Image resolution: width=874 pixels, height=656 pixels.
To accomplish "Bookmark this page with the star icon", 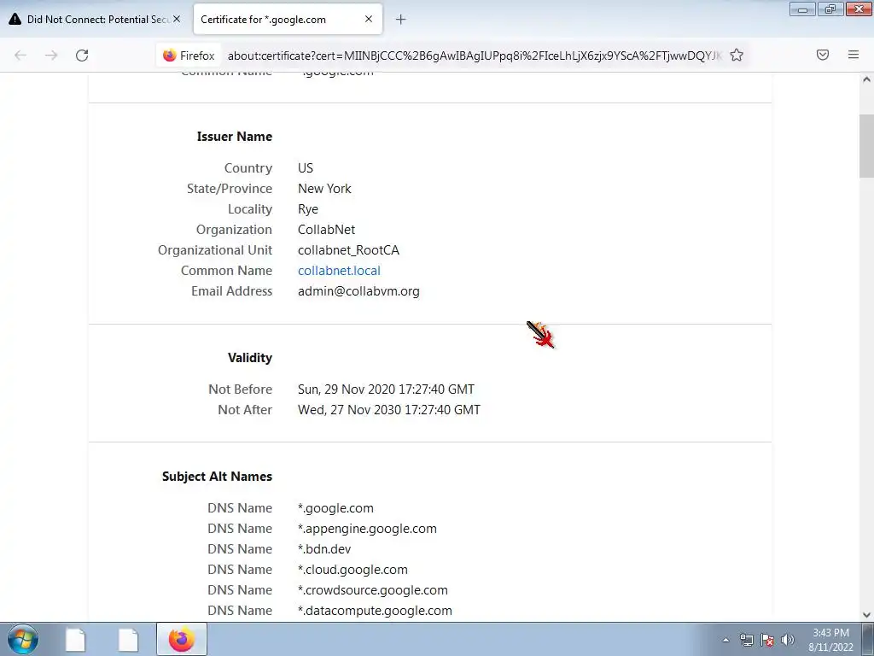I will (x=737, y=56).
